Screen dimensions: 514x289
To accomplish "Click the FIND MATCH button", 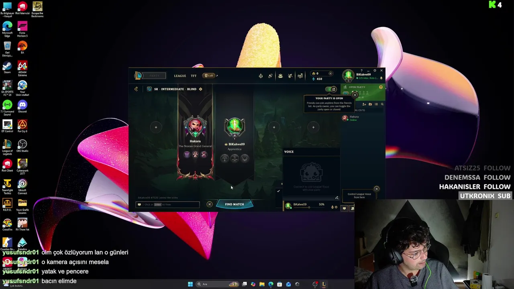I will click(235, 204).
